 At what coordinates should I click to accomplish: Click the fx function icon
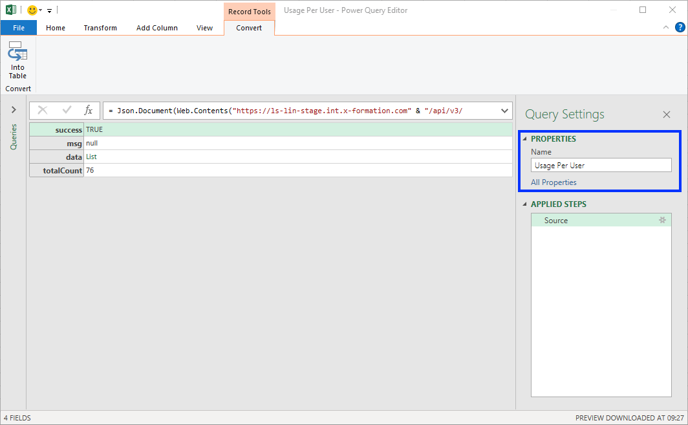pyautogui.click(x=88, y=110)
